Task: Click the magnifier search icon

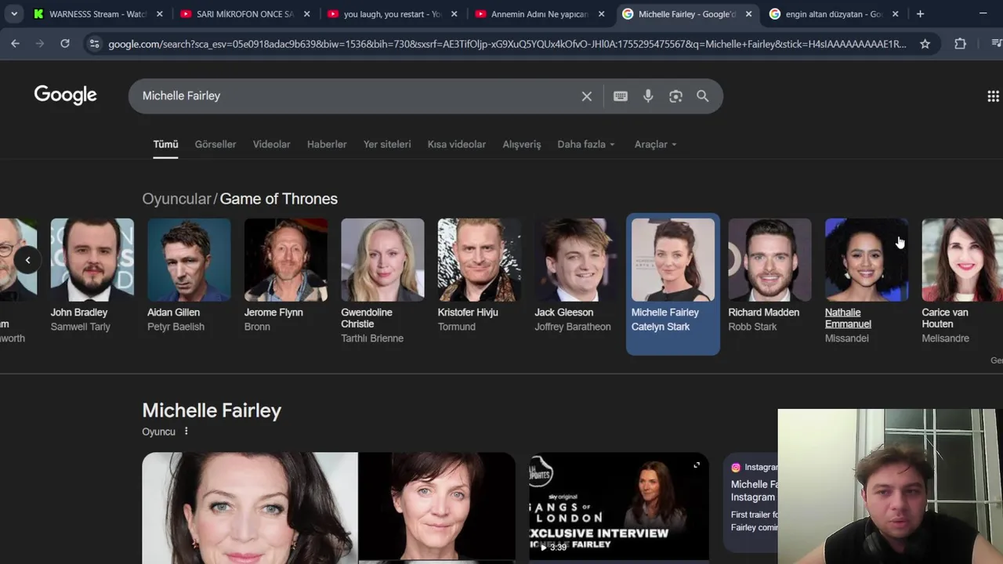Action: pos(703,96)
